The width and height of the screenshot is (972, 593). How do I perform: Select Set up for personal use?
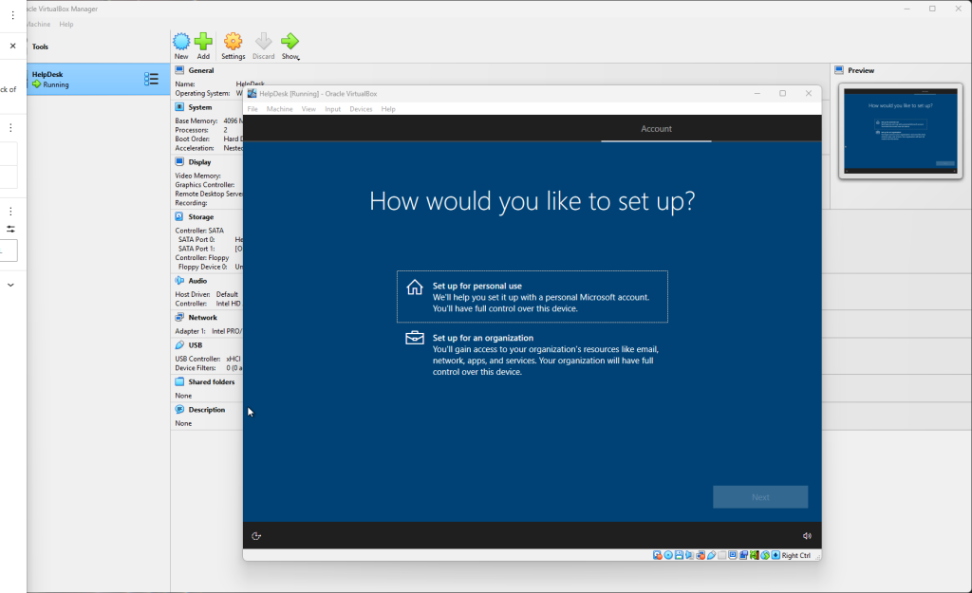coord(532,297)
